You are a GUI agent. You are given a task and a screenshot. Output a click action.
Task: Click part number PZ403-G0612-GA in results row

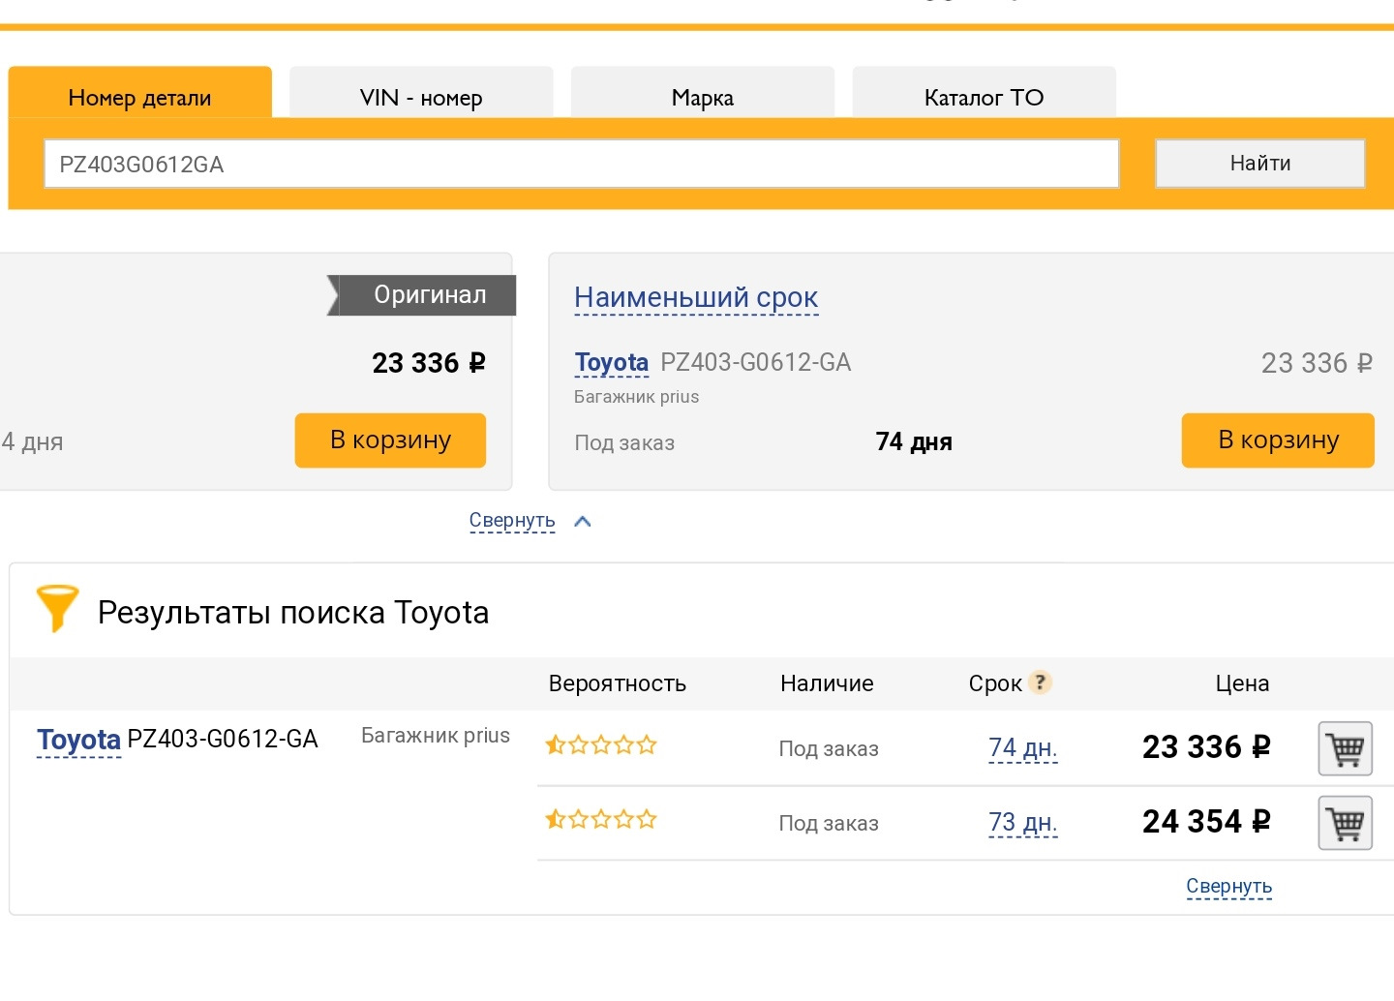click(223, 740)
